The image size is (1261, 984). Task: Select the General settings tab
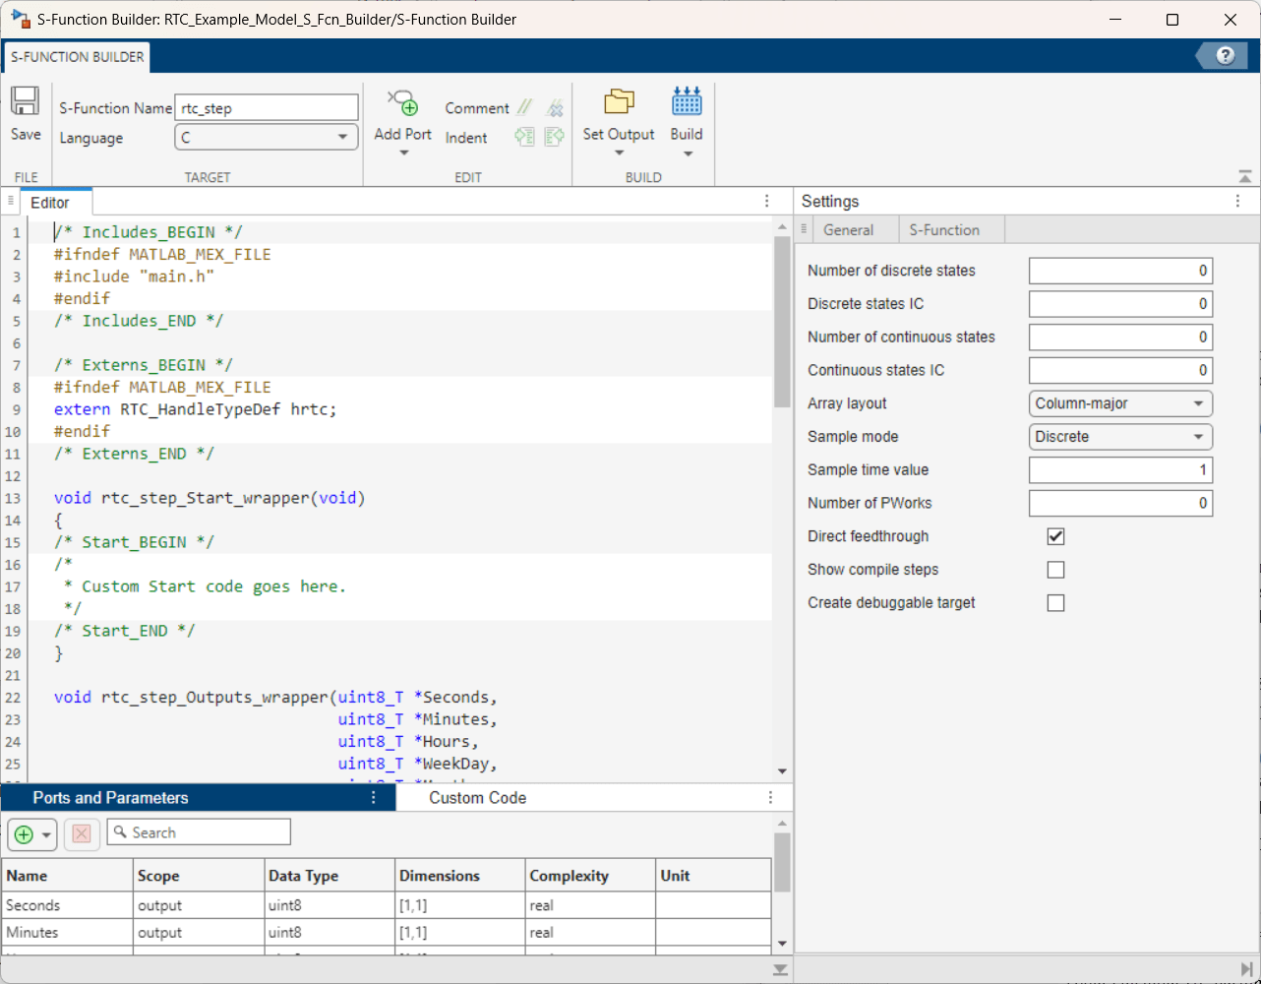848,230
